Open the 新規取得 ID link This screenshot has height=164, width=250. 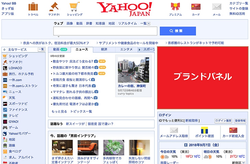(x=192, y=121)
